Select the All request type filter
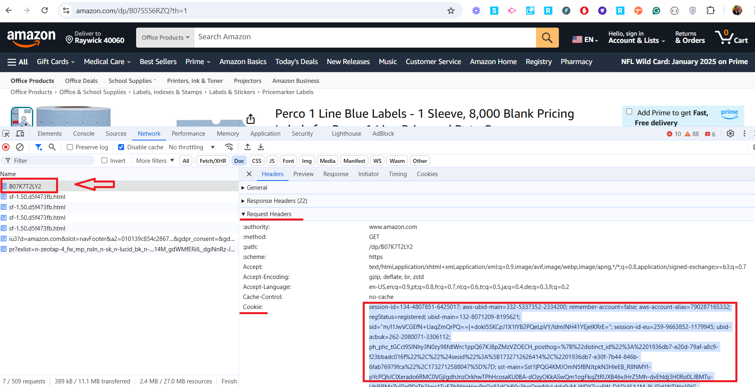Screen dimensions: 755x387 [186, 161]
